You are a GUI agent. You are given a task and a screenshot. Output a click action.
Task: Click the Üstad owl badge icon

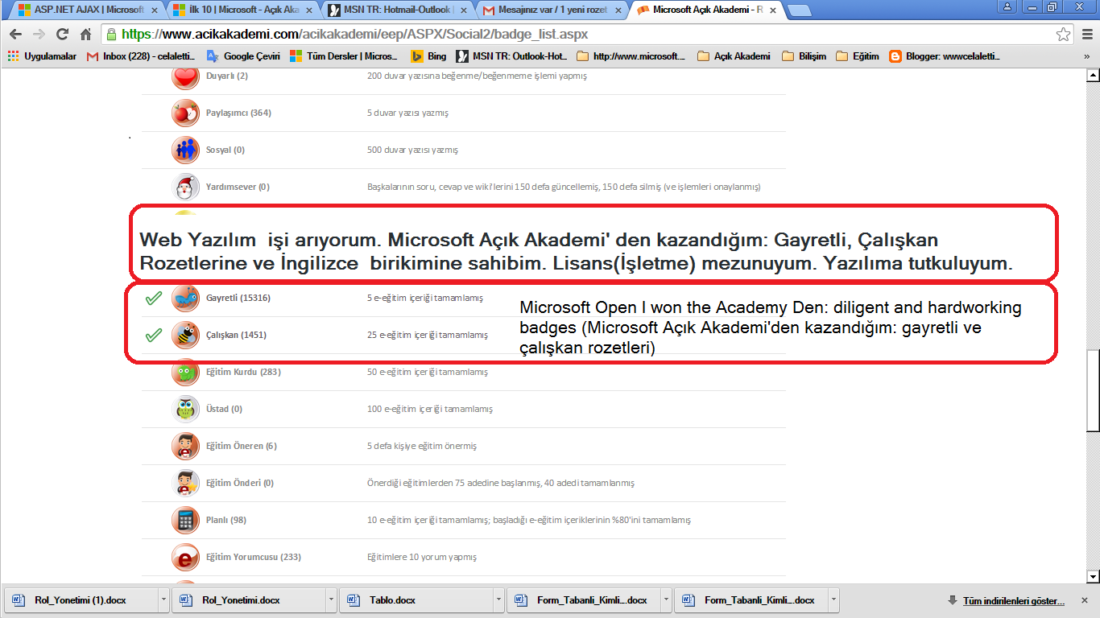point(185,410)
